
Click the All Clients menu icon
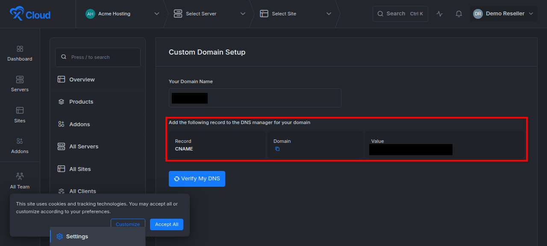click(x=61, y=191)
